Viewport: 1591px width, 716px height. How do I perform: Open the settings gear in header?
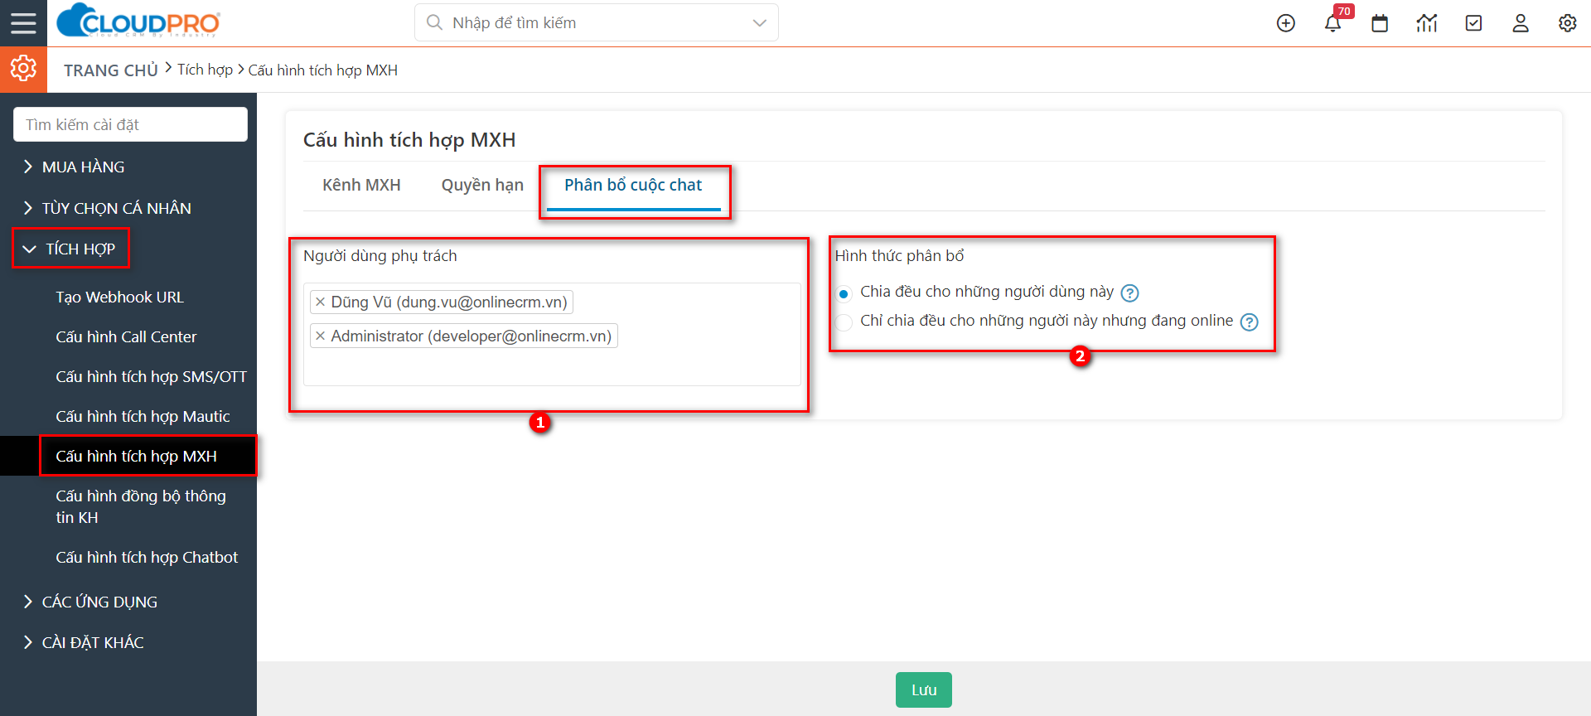[x=1568, y=23]
